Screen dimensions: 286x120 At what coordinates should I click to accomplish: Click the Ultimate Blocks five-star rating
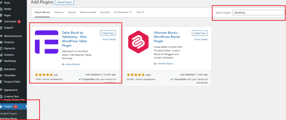(x=136, y=75)
